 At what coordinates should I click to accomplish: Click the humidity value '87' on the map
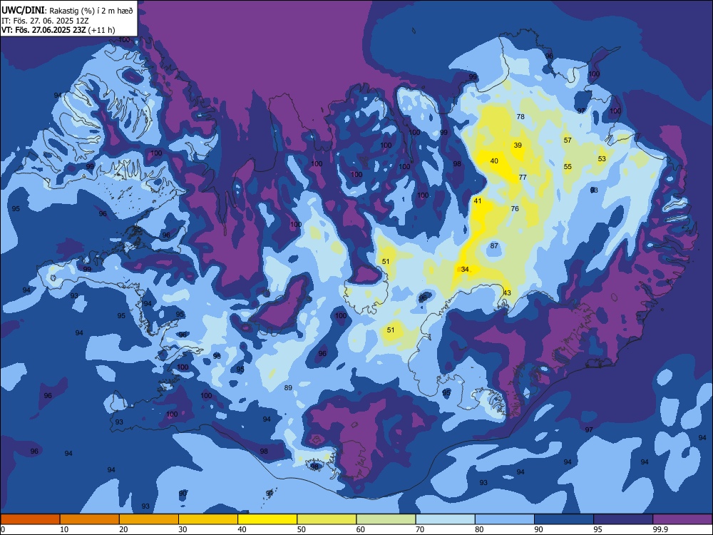coord(494,245)
